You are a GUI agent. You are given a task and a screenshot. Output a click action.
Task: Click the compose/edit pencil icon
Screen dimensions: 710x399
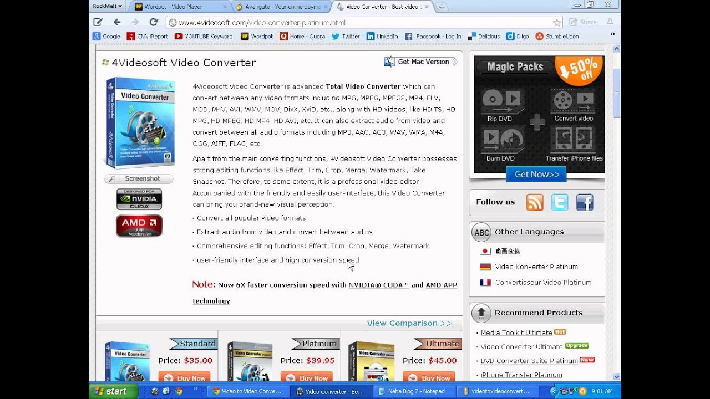click(98, 22)
